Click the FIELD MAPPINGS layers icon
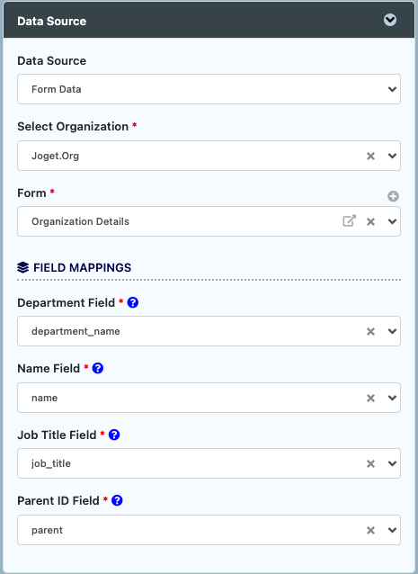The width and height of the screenshot is (418, 574). (x=22, y=267)
